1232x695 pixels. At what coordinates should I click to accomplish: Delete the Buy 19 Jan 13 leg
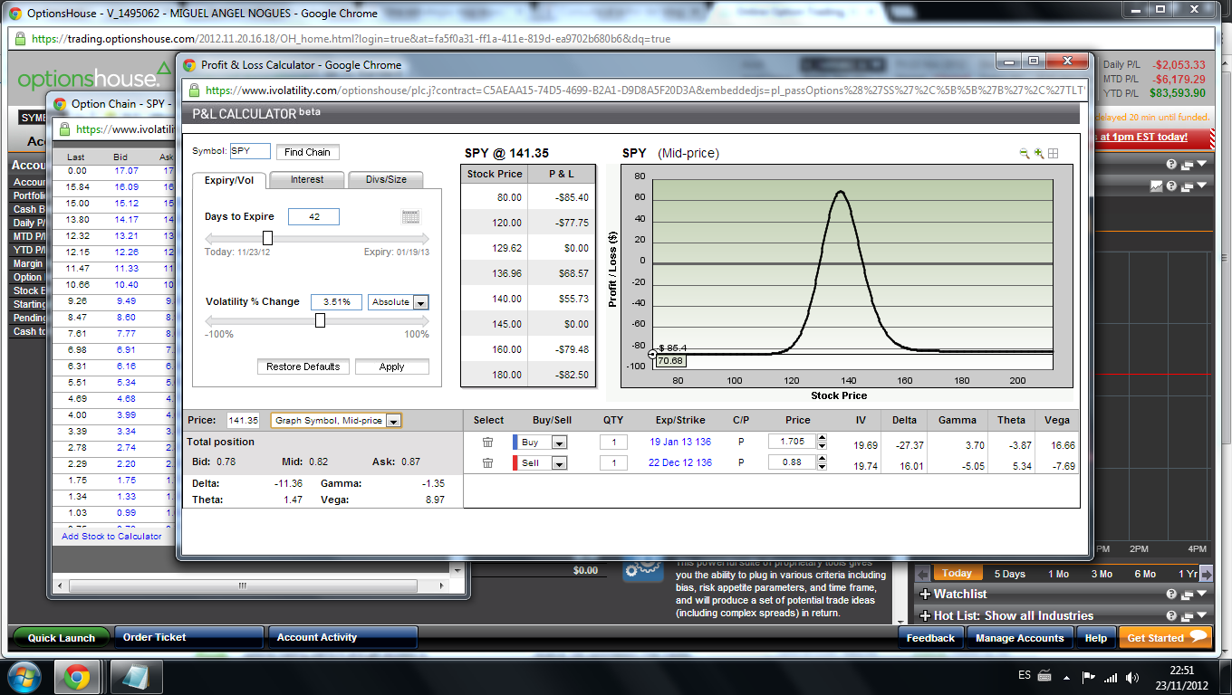click(x=487, y=442)
